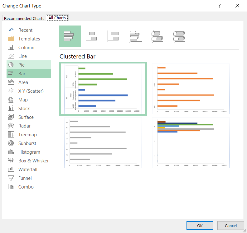The image size is (247, 233).
Task: Cancel the Change Chart Type dialog
Action: click(230, 226)
